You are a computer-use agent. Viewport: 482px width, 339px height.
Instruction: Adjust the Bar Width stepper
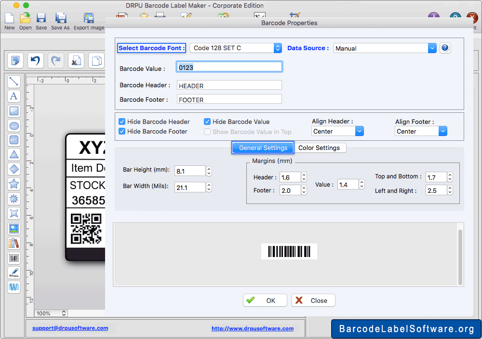pyautogui.click(x=209, y=187)
